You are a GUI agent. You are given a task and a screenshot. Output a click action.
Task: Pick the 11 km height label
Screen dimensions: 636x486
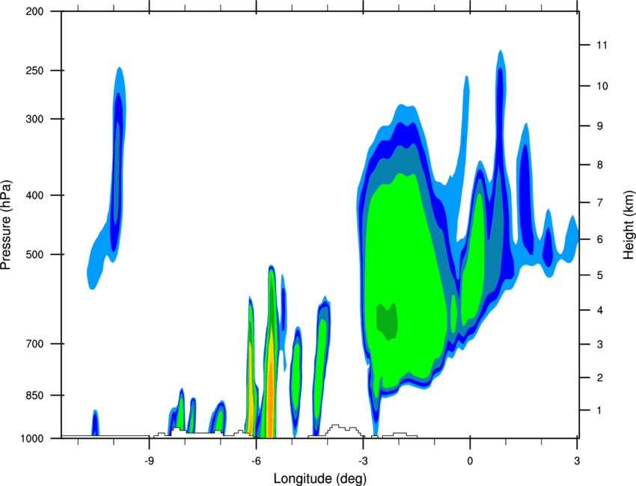tap(602, 45)
